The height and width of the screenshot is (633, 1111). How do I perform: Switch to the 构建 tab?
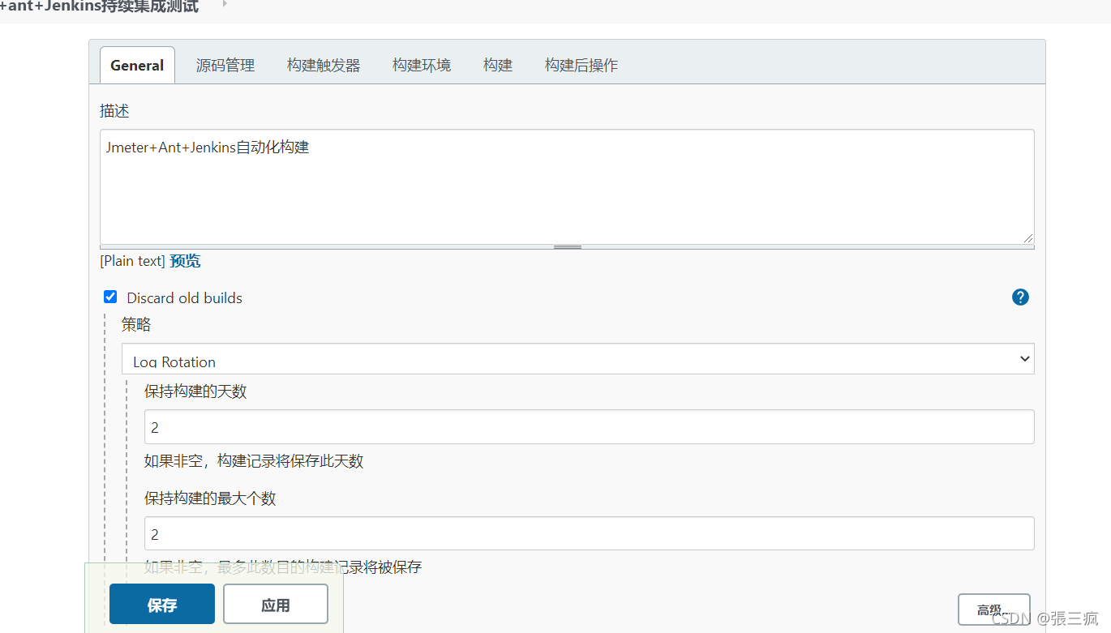click(498, 66)
